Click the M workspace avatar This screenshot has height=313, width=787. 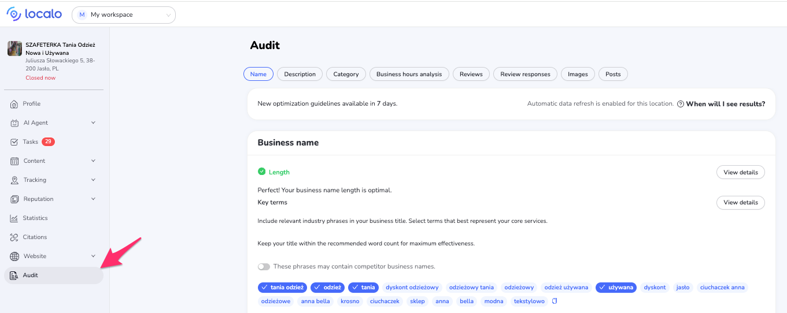point(82,15)
